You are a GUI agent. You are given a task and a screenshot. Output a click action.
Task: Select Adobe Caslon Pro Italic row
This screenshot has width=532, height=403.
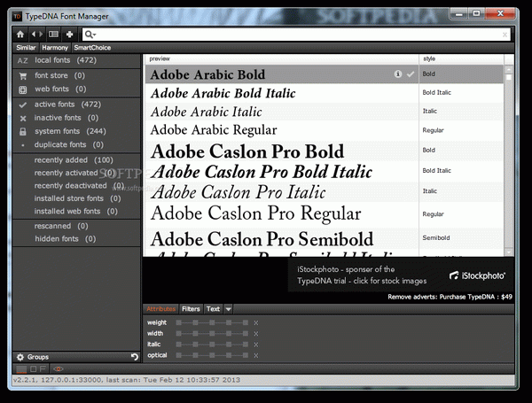325,192
